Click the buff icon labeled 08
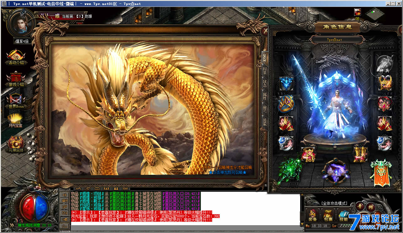Image resolution: width=403 pixels, height=233 pixels. (x=358, y=12)
